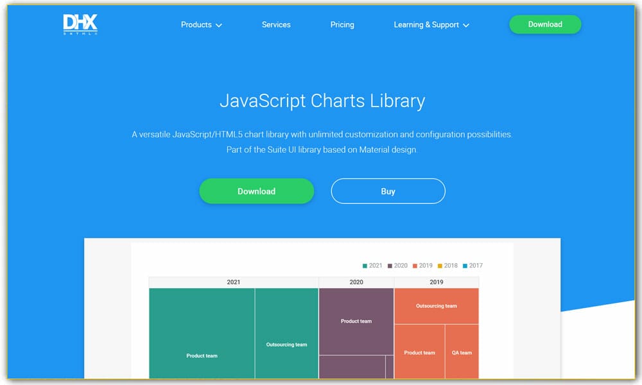Select the 2021 treemap column header
Viewport: 642px width, 385px height.
[x=234, y=282]
